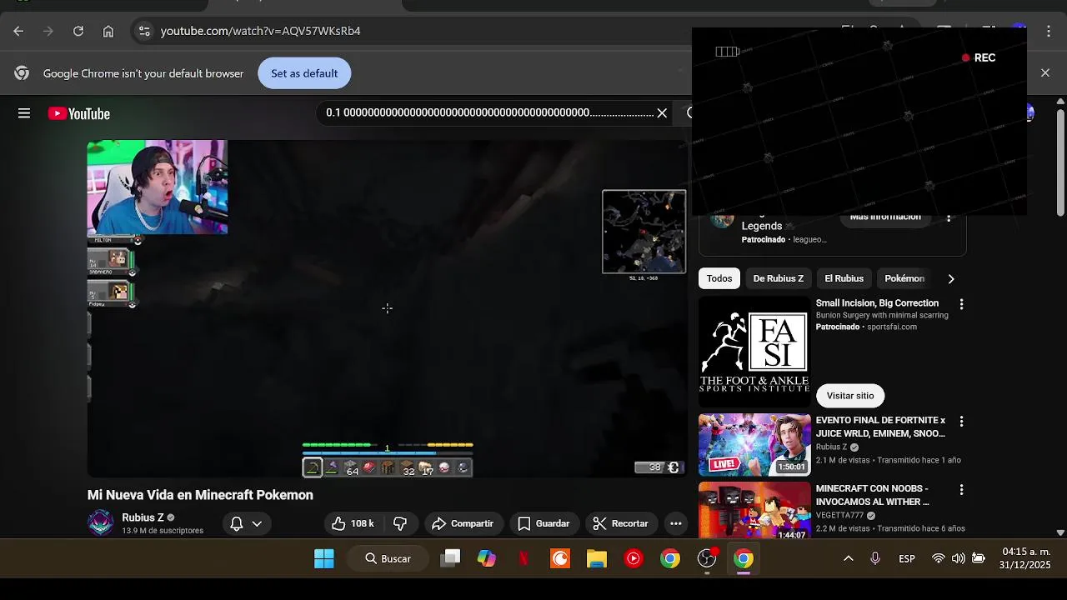Screen dimensions: 1067x600
Task: Select the El Rubius filter chip
Action: coord(844,278)
